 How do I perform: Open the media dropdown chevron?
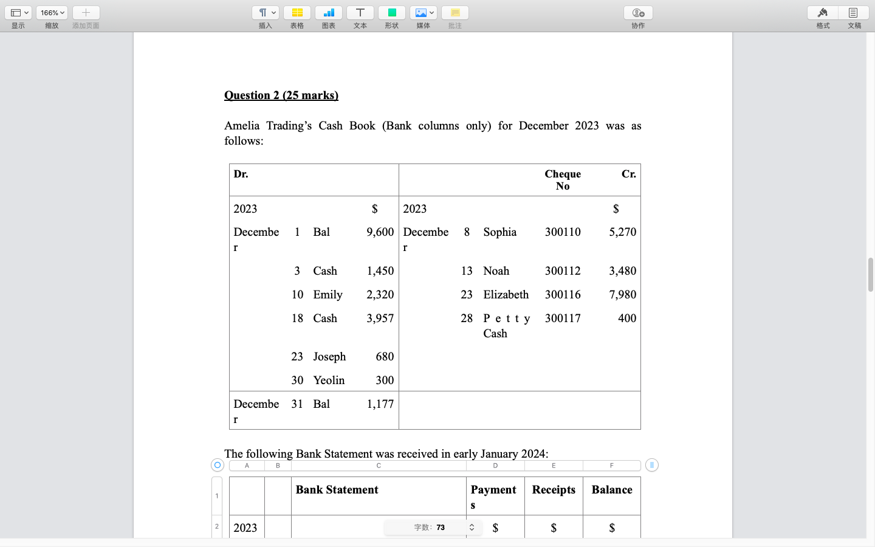click(x=430, y=12)
